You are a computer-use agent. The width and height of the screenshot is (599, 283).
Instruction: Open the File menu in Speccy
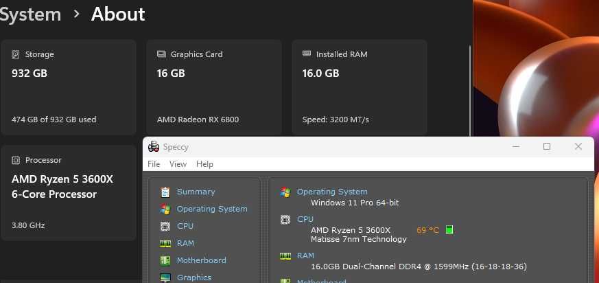(154, 164)
